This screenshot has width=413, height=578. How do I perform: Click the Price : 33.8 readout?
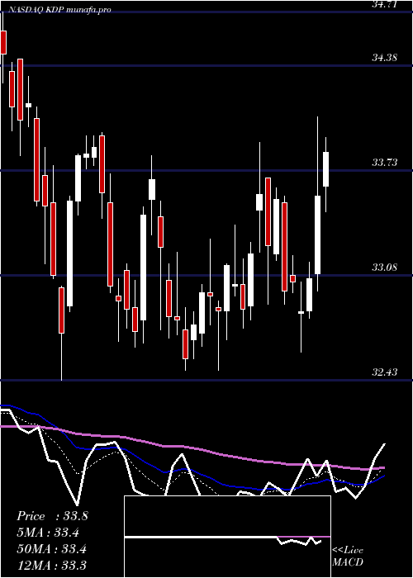52,516
